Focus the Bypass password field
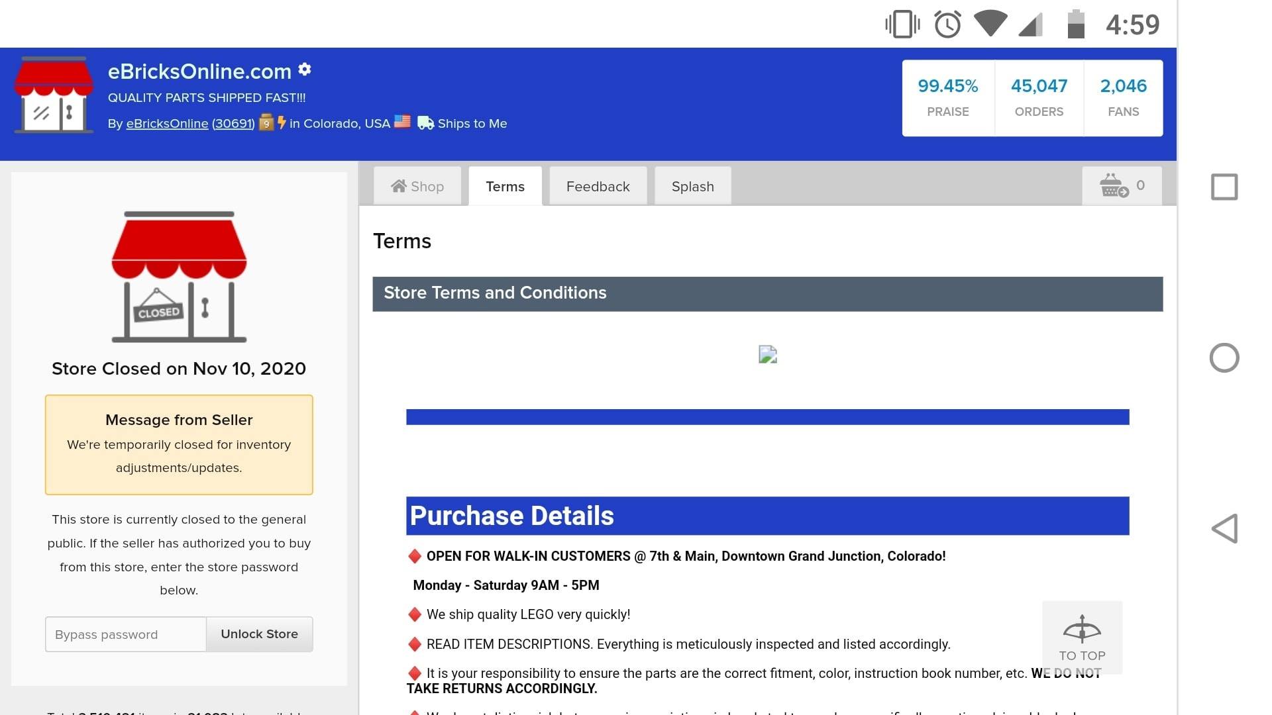This screenshot has height=715, width=1272. coord(126,634)
